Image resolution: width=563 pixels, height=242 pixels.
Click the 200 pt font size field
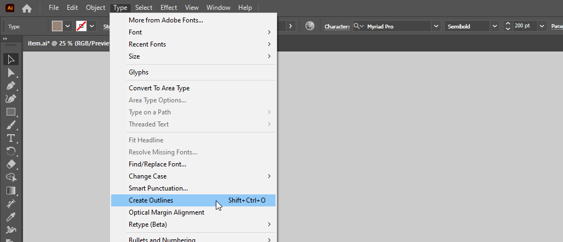[x=525, y=26]
